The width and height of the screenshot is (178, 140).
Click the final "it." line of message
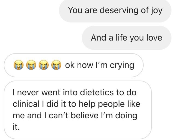(16, 127)
